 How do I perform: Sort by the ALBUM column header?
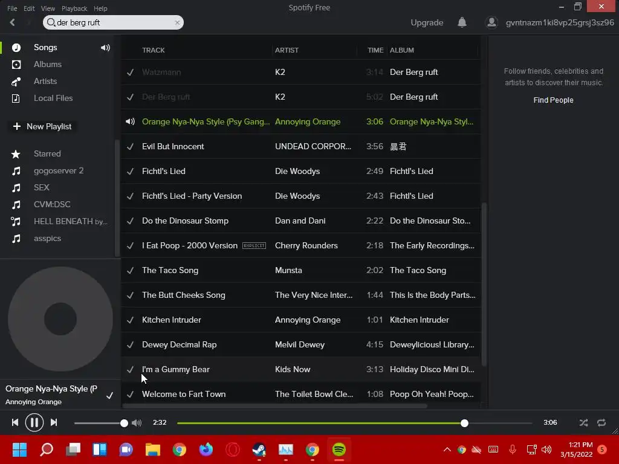coord(402,50)
